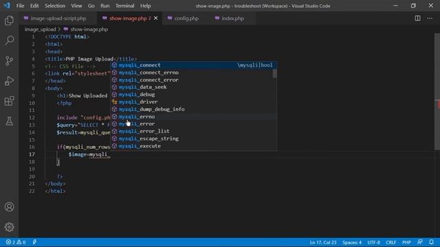Open the editor More Actions ellipsis
The image size is (440, 247).
click(x=430, y=19)
